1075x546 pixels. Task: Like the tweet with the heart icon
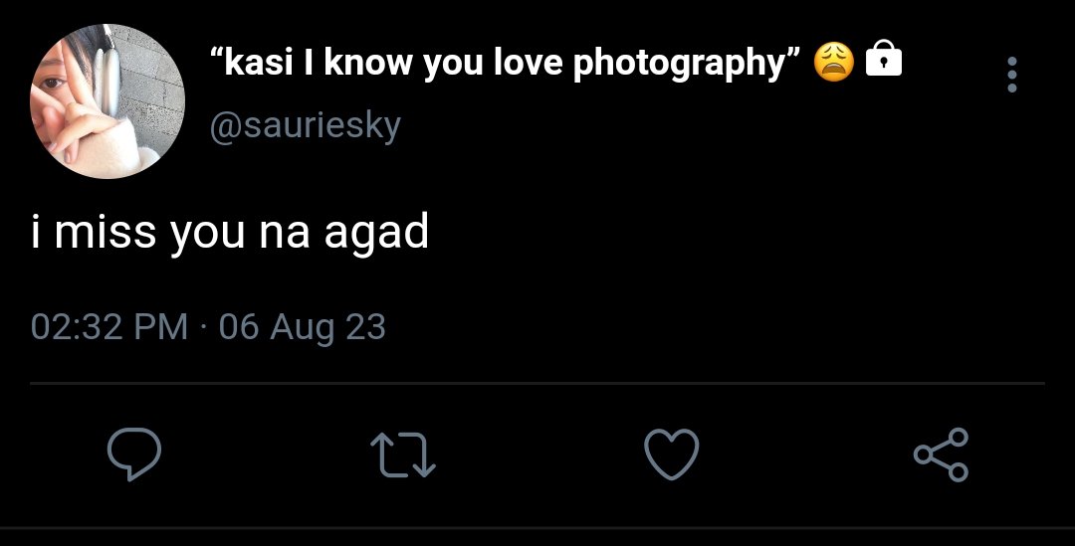(672, 454)
